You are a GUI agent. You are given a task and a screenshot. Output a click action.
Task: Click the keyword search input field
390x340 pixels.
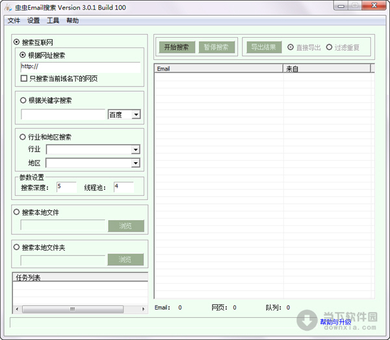(x=64, y=115)
